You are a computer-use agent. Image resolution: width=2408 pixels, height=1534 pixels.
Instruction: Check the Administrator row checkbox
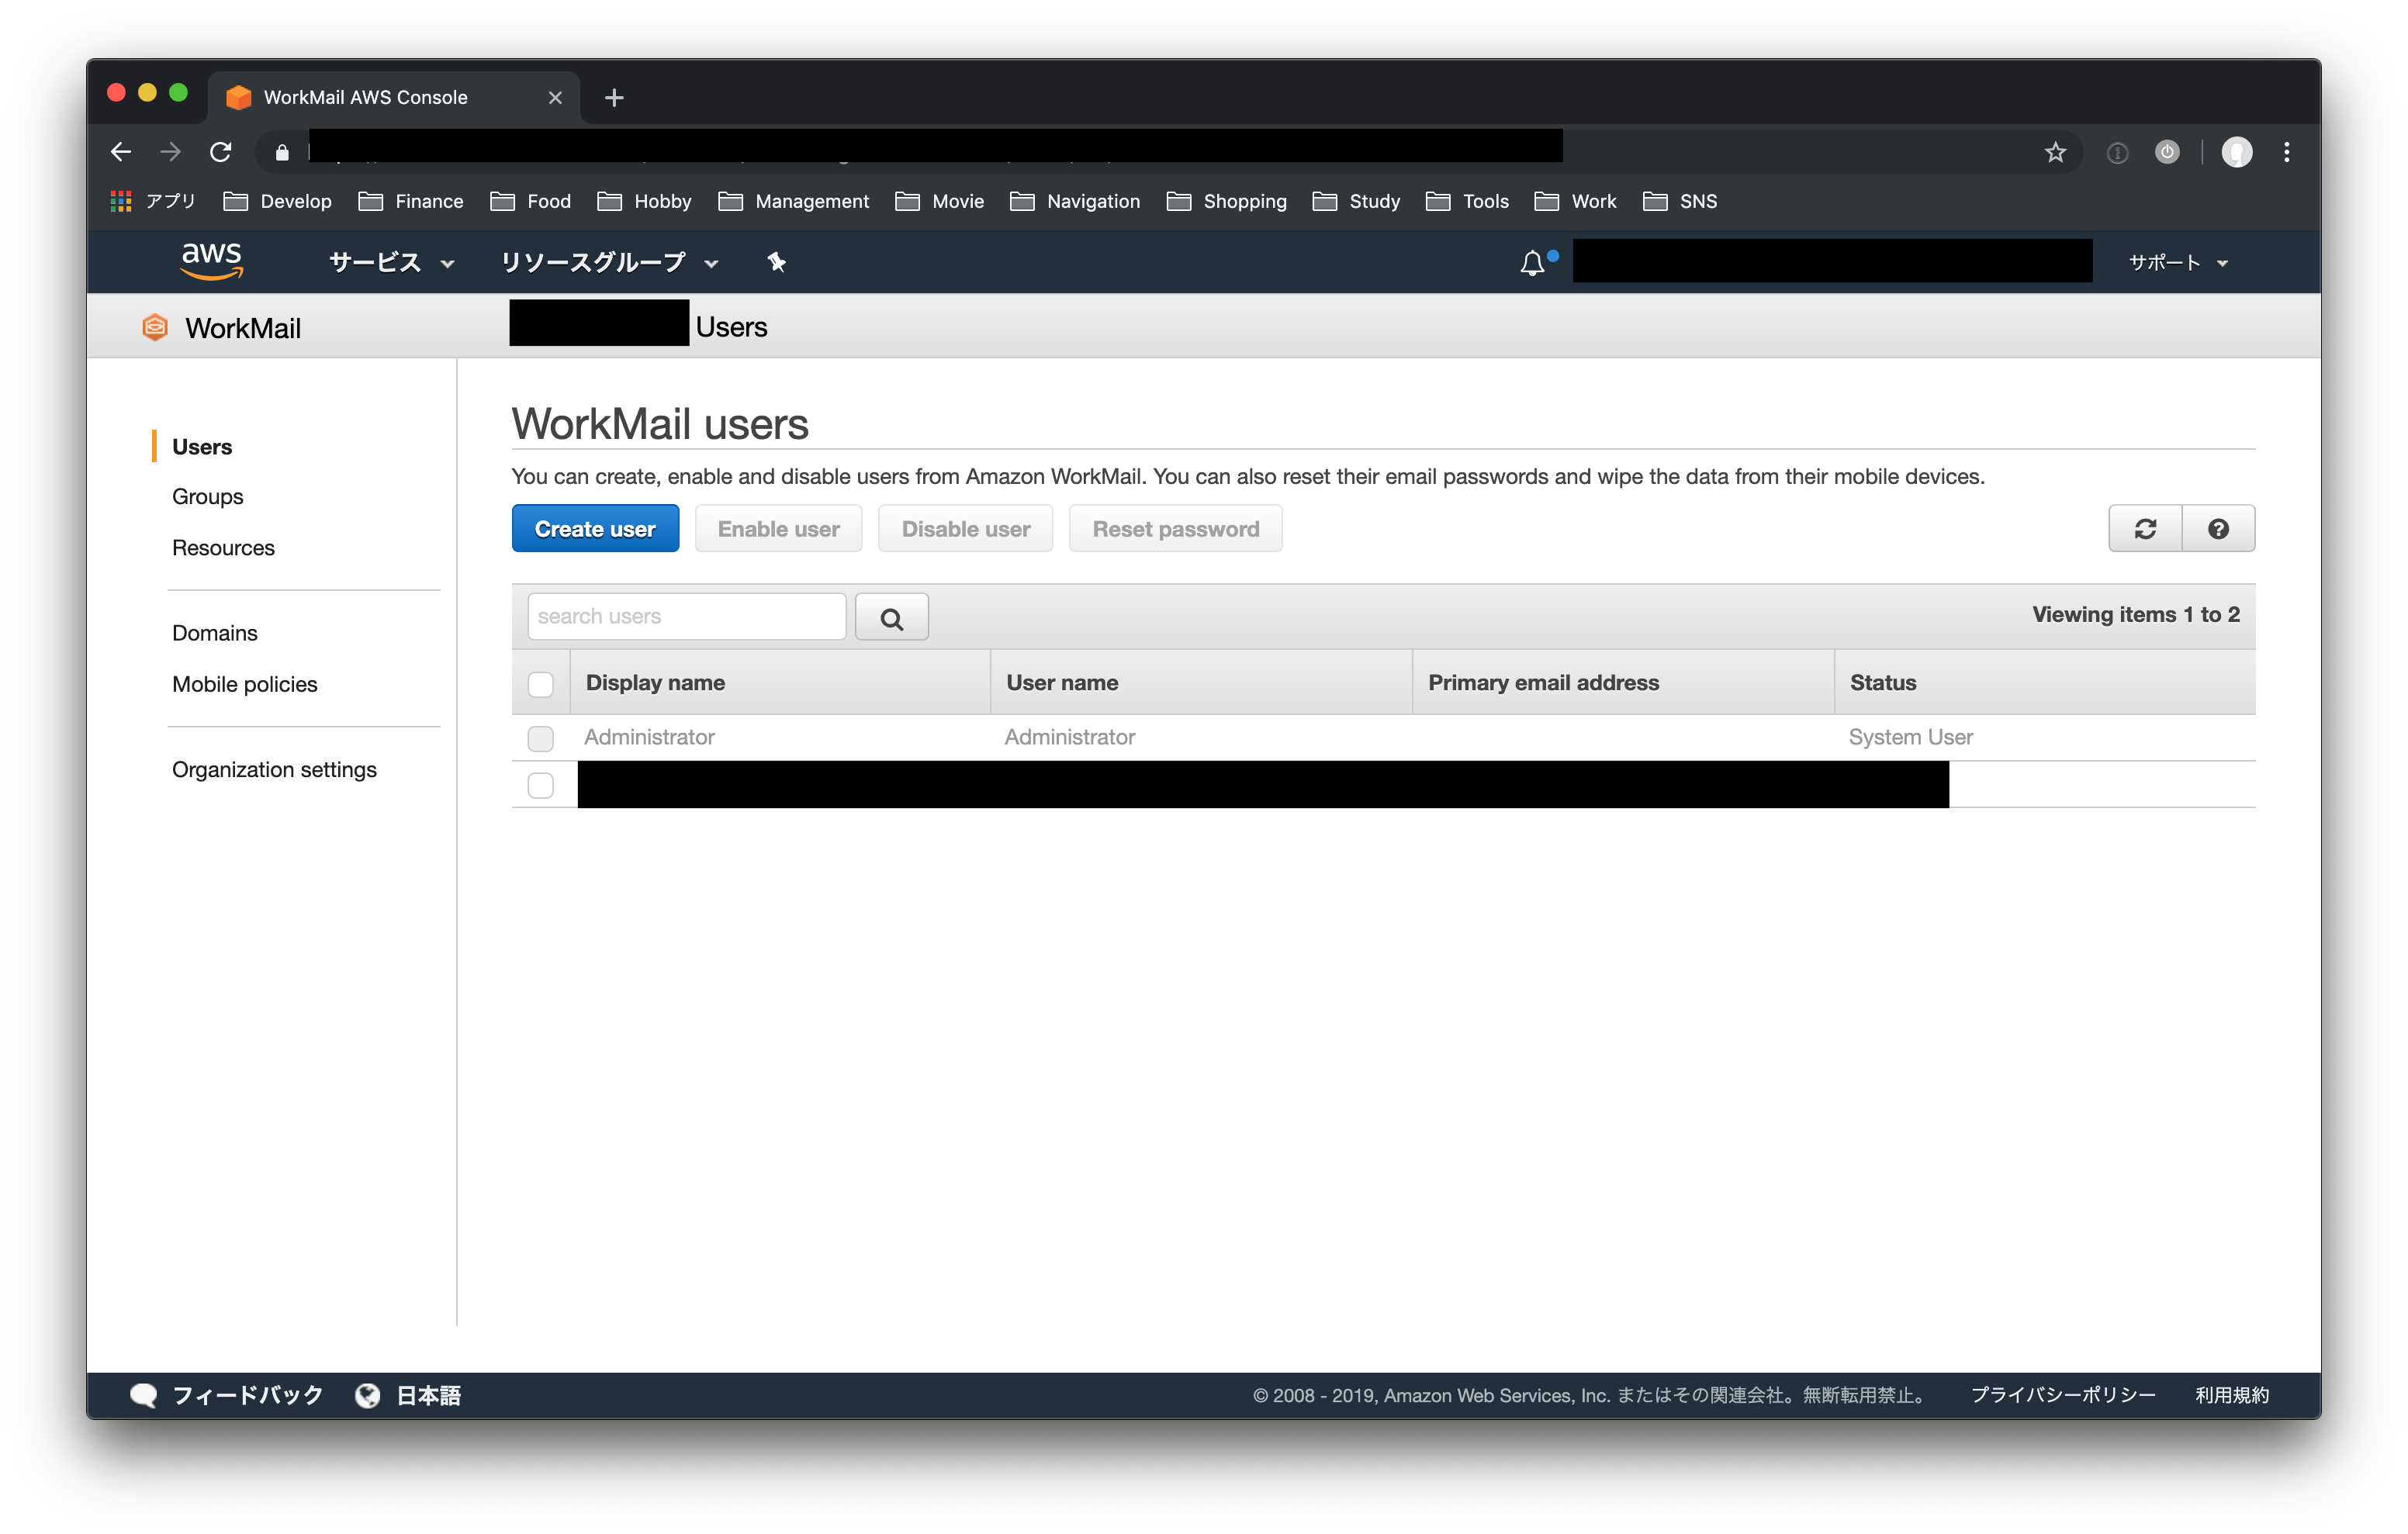pyautogui.click(x=540, y=738)
